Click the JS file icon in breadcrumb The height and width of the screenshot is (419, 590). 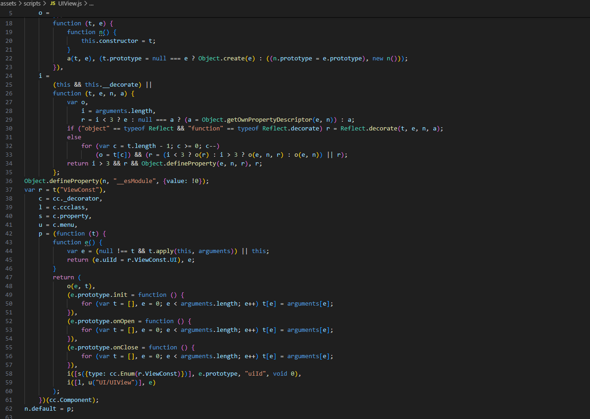point(53,4)
